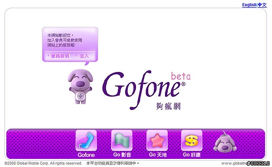
Task: Click the Gofone beta logo
Action: [x=146, y=90]
